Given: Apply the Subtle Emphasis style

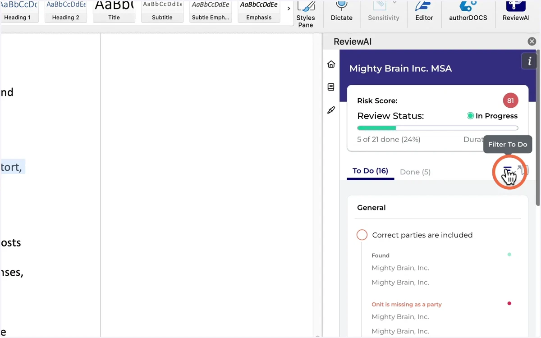Looking at the screenshot, I should pos(211,12).
